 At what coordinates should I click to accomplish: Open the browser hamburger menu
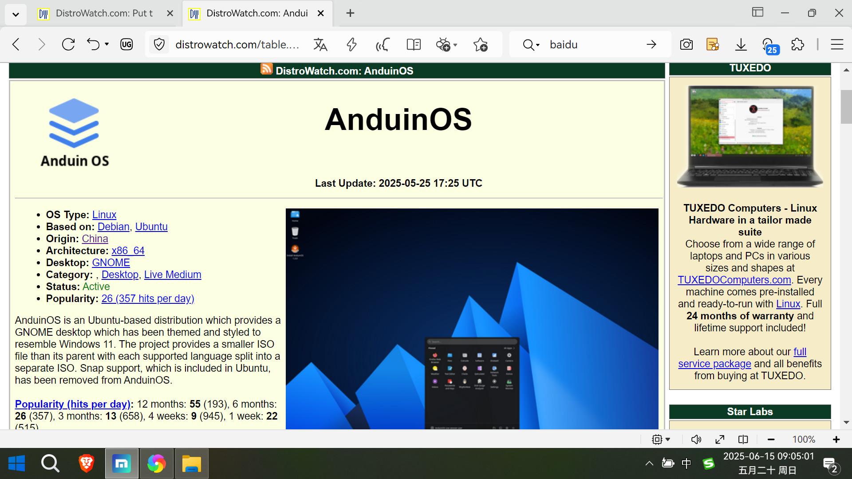click(x=837, y=44)
